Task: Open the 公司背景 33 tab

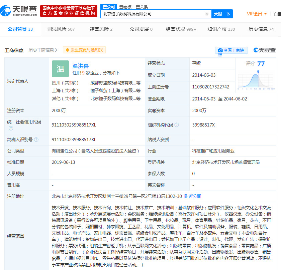Action: coord(20,29)
